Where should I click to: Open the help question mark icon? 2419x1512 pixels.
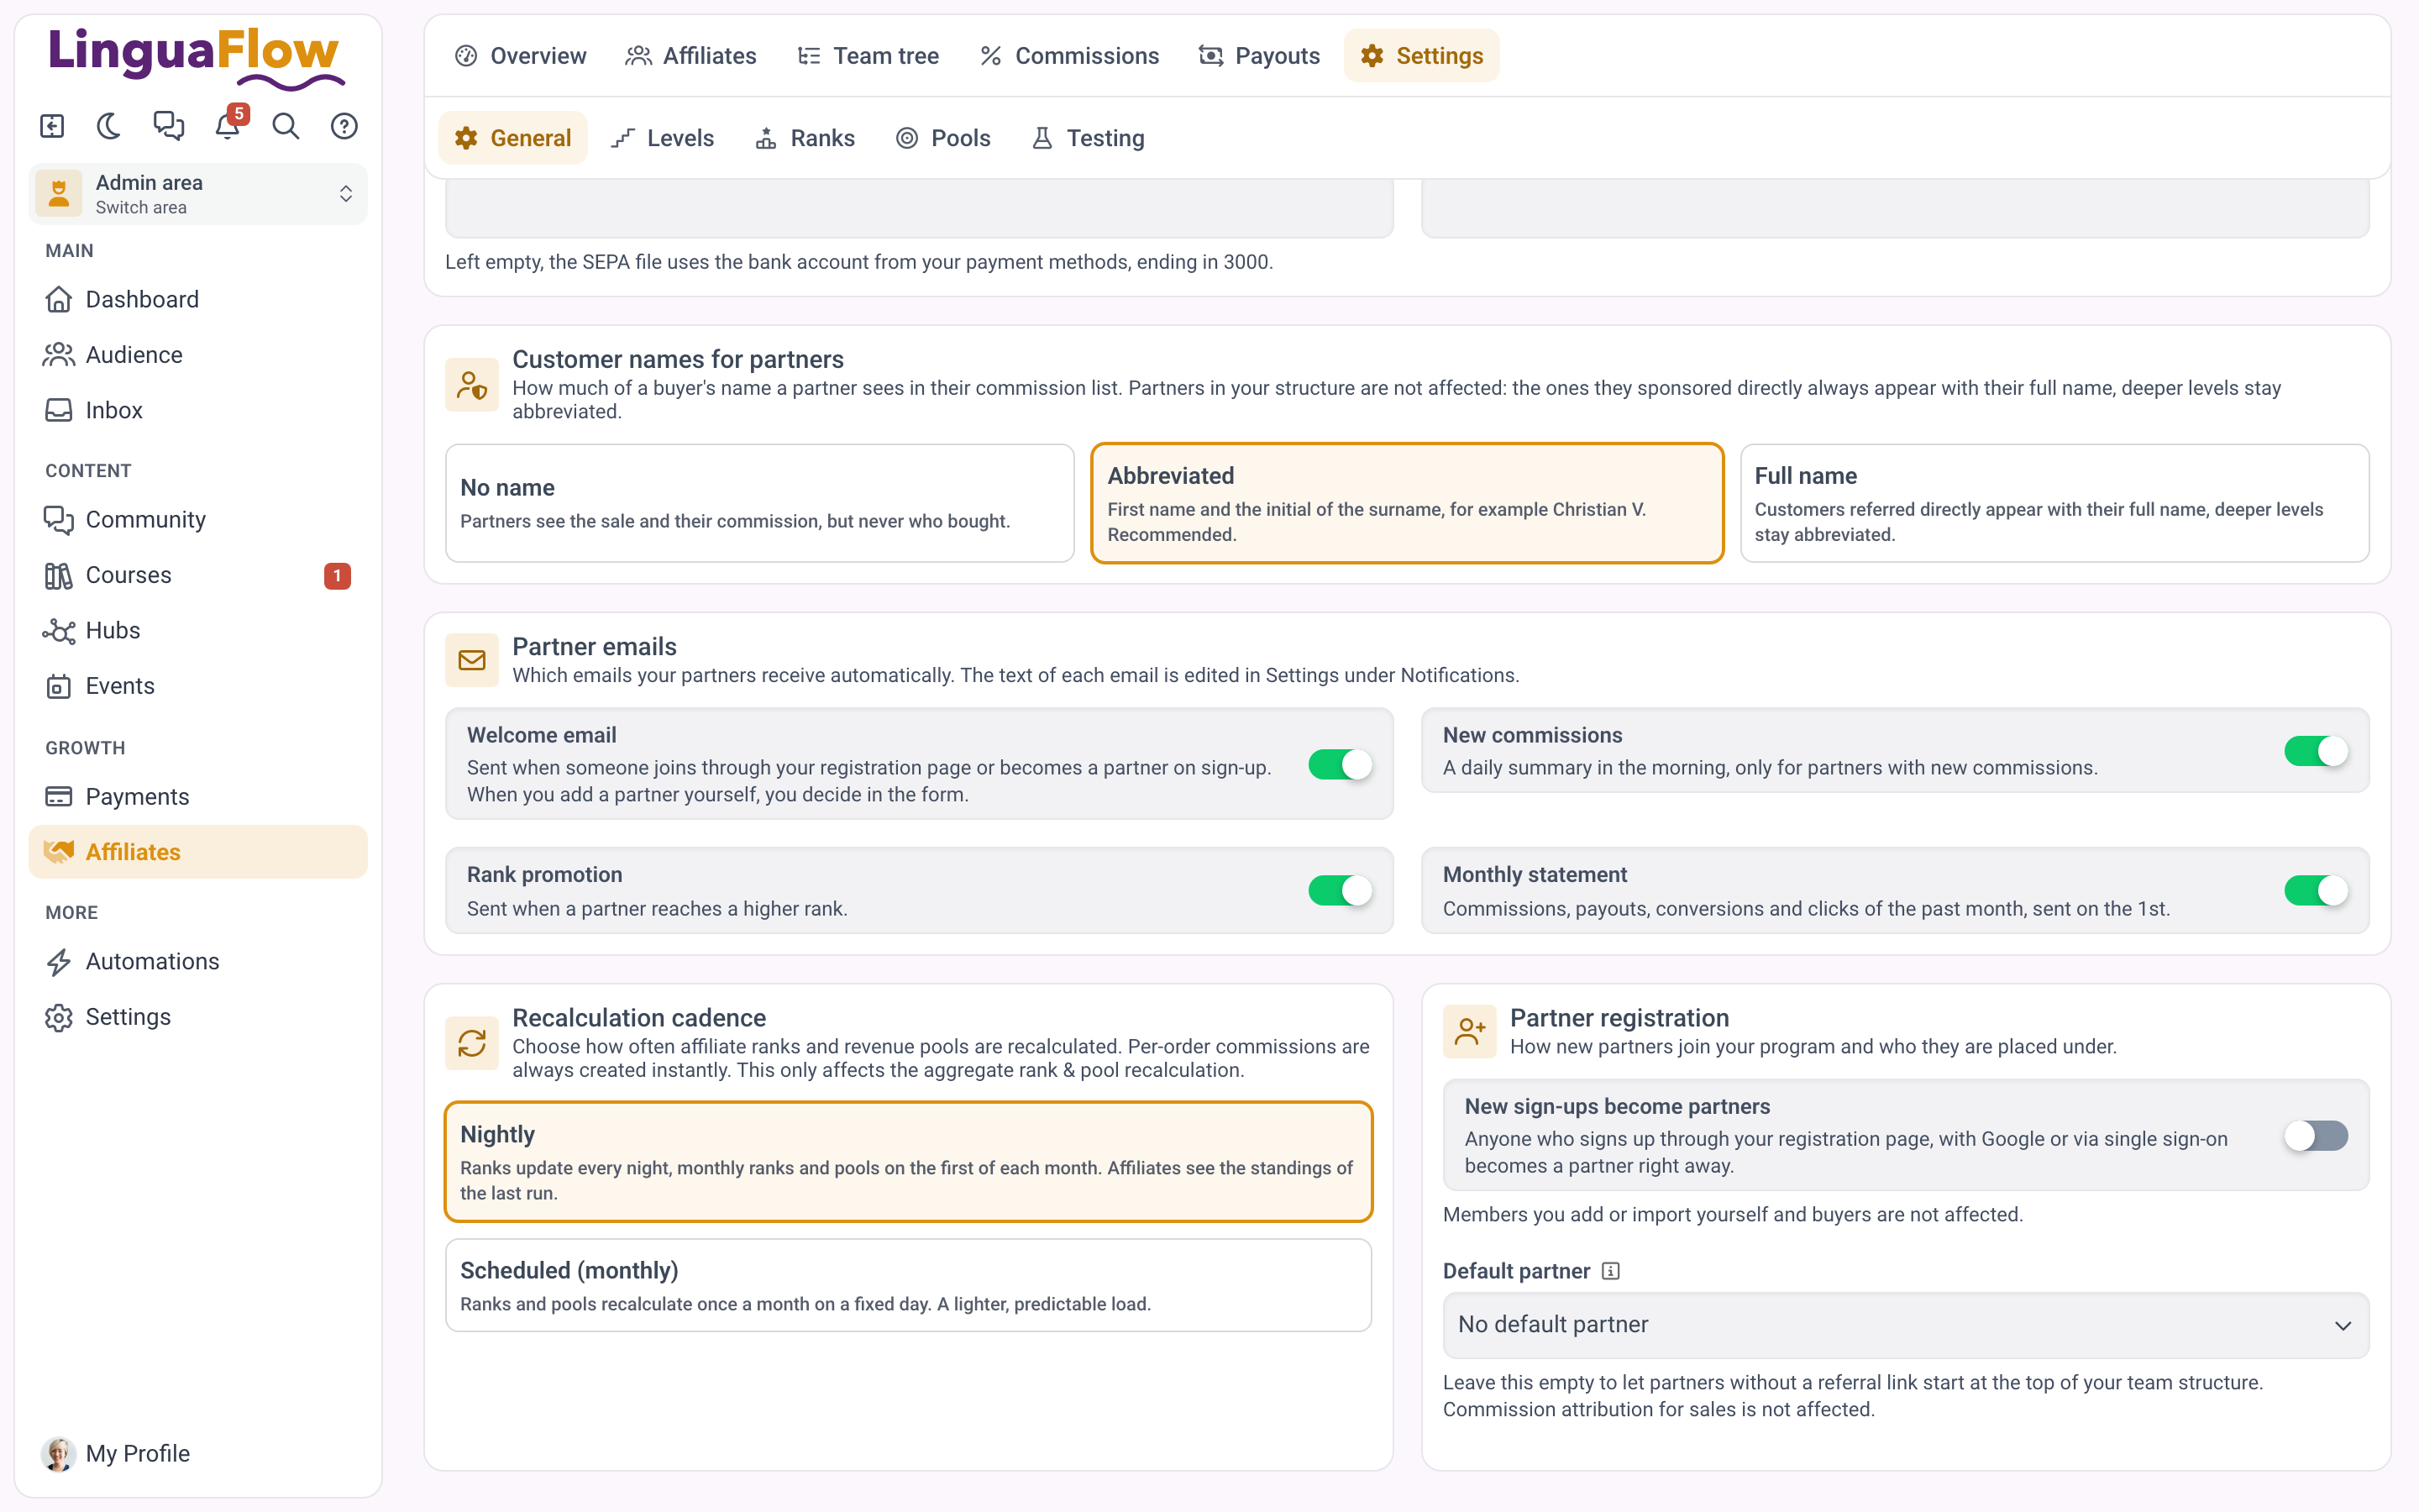tap(345, 126)
